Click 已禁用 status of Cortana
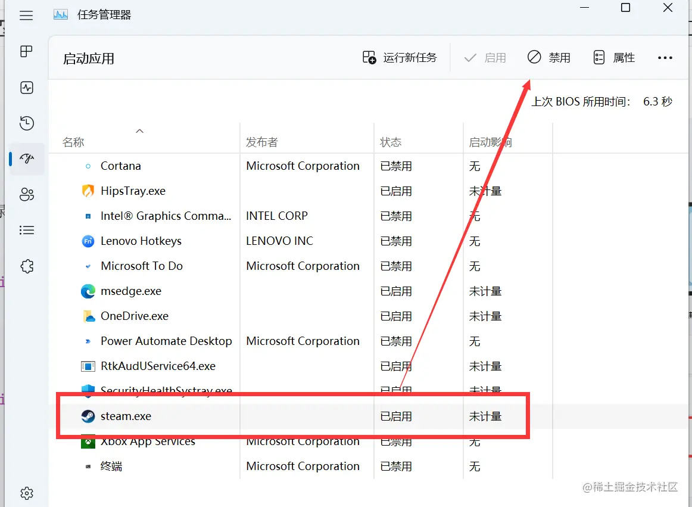Image resolution: width=692 pixels, height=507 pixels. click(x=396, y=166)
